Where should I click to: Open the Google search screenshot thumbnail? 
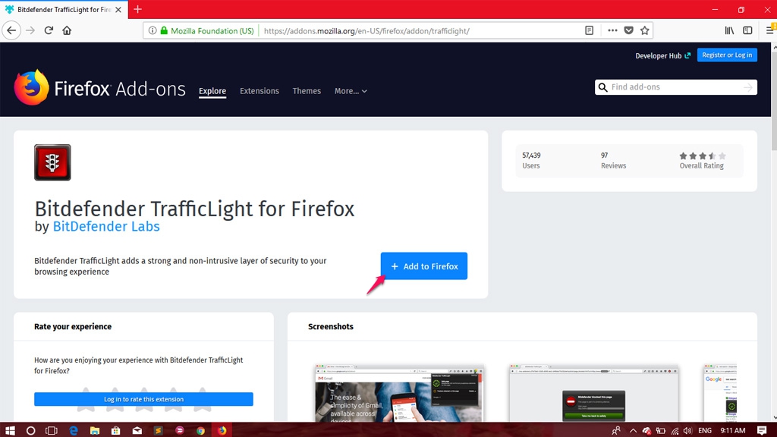(x=721, y=394)
